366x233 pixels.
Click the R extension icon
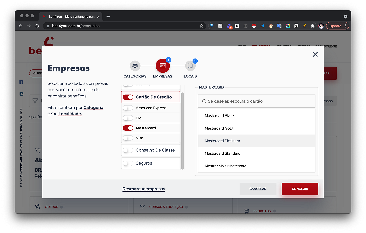coord(237,26)
